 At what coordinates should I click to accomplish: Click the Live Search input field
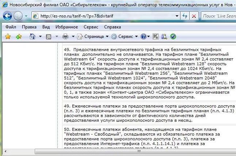(219, 16)
